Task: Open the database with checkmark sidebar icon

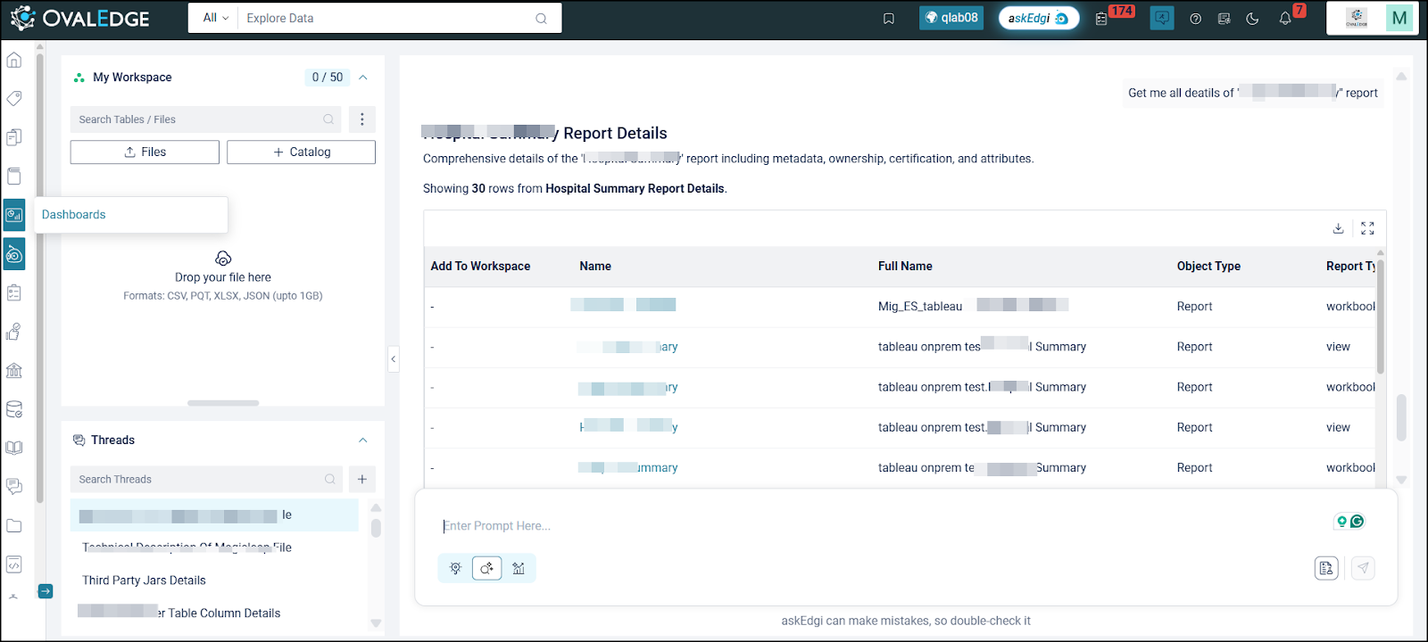Action: tap(14, 409)
